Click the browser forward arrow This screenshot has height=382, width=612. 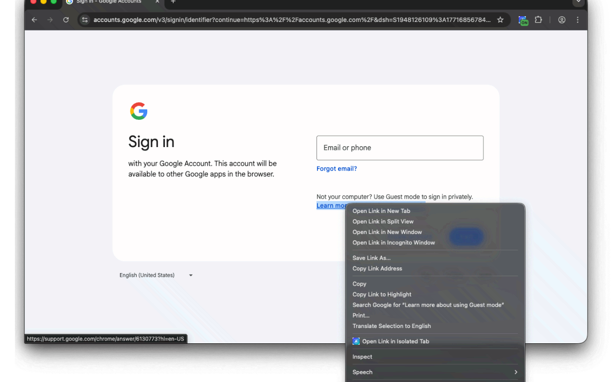pyautogui.click(x=50, y=20)
